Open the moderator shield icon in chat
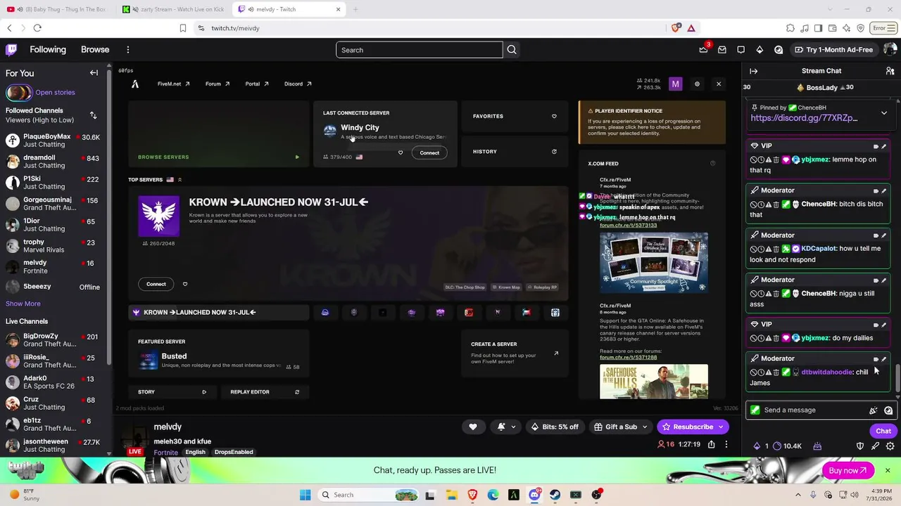The image size is (901, 506). tap(860, 446)
